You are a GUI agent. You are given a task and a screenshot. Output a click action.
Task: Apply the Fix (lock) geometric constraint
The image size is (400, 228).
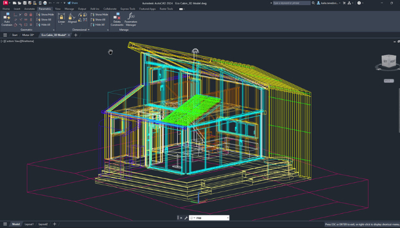click(31, 14)
